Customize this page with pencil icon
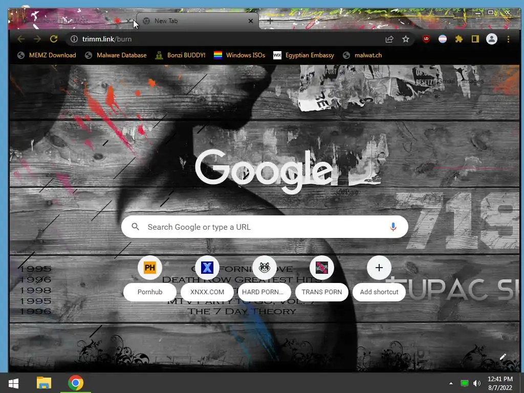Image resolution: width=524 pixels, height=393 pixels. 503,357
